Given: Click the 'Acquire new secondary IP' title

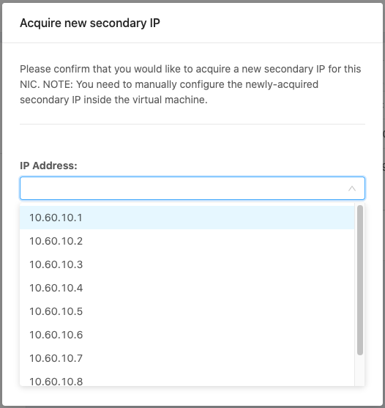Looking at the screenshot, I should point(90,23).
